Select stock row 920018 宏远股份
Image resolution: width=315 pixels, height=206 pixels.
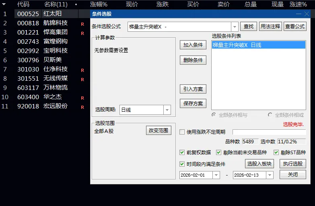click(x=45, y=106)
